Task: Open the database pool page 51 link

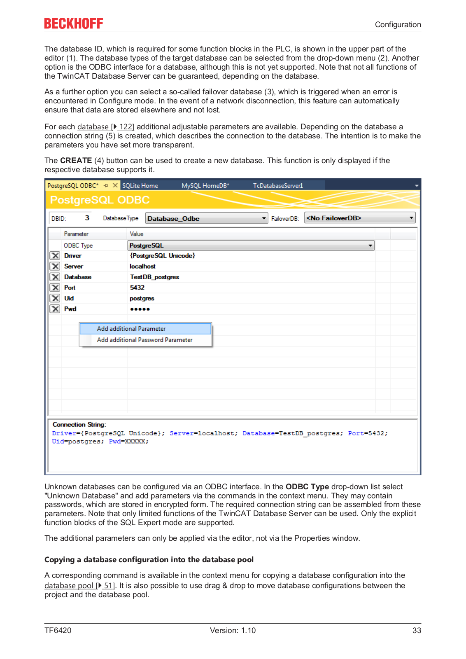Action: point(80,586)
